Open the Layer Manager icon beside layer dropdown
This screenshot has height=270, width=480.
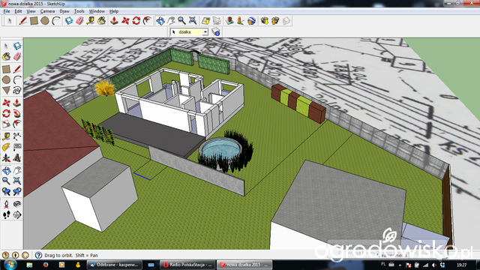(216, 31)
